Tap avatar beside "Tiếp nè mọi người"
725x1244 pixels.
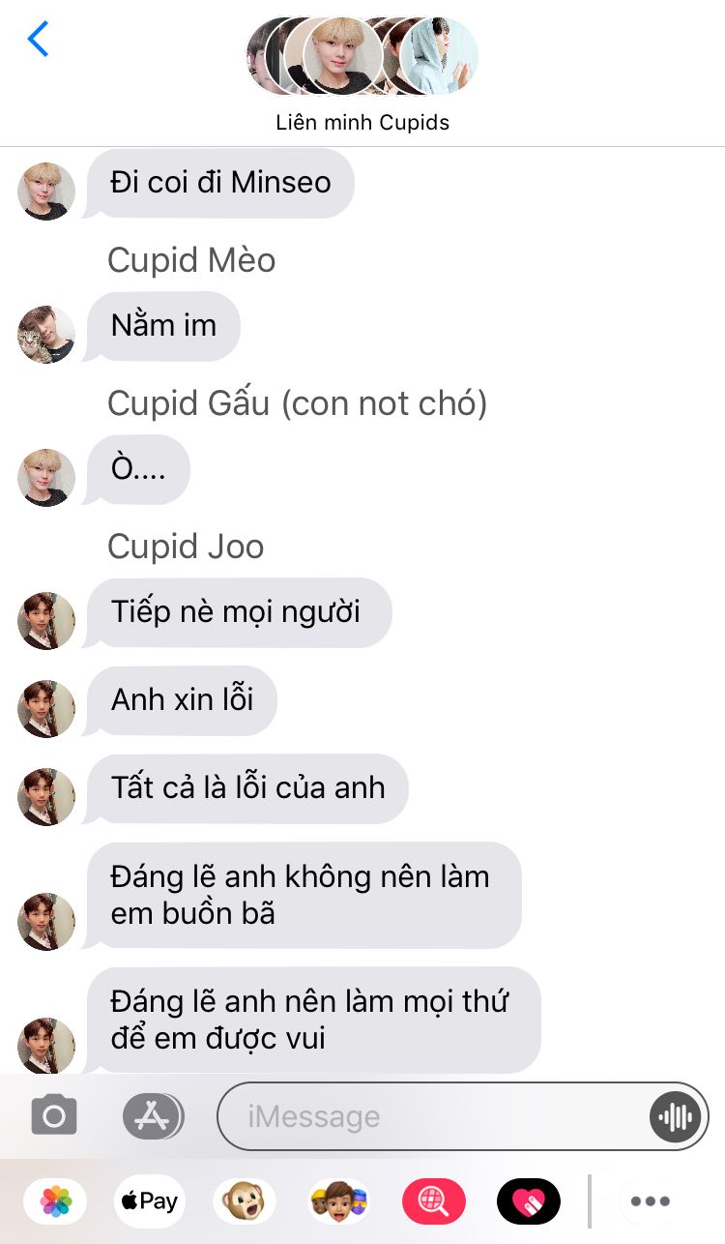(46, 621)
